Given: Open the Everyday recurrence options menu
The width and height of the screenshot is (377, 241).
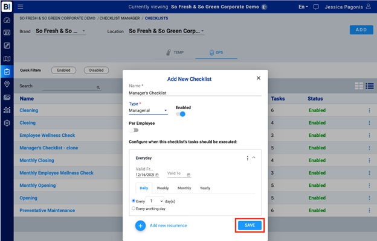Looking at the screenshot, I should 248,158.
